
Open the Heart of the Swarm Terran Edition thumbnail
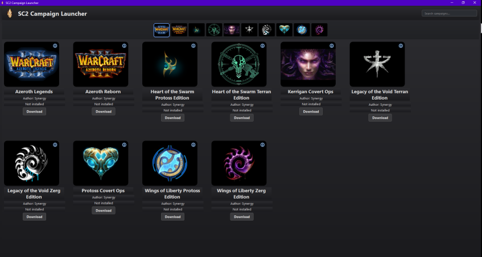pos(239,64)
